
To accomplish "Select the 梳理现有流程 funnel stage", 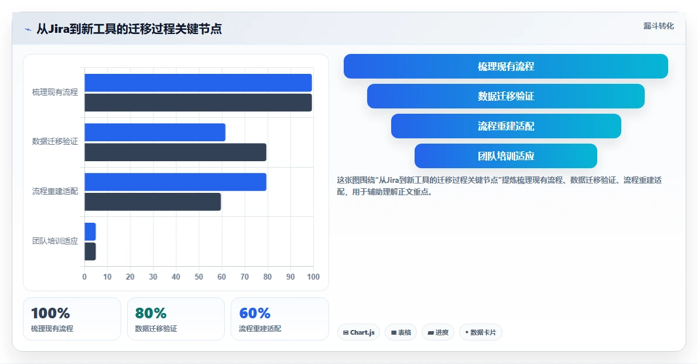I will coord(506,66).
